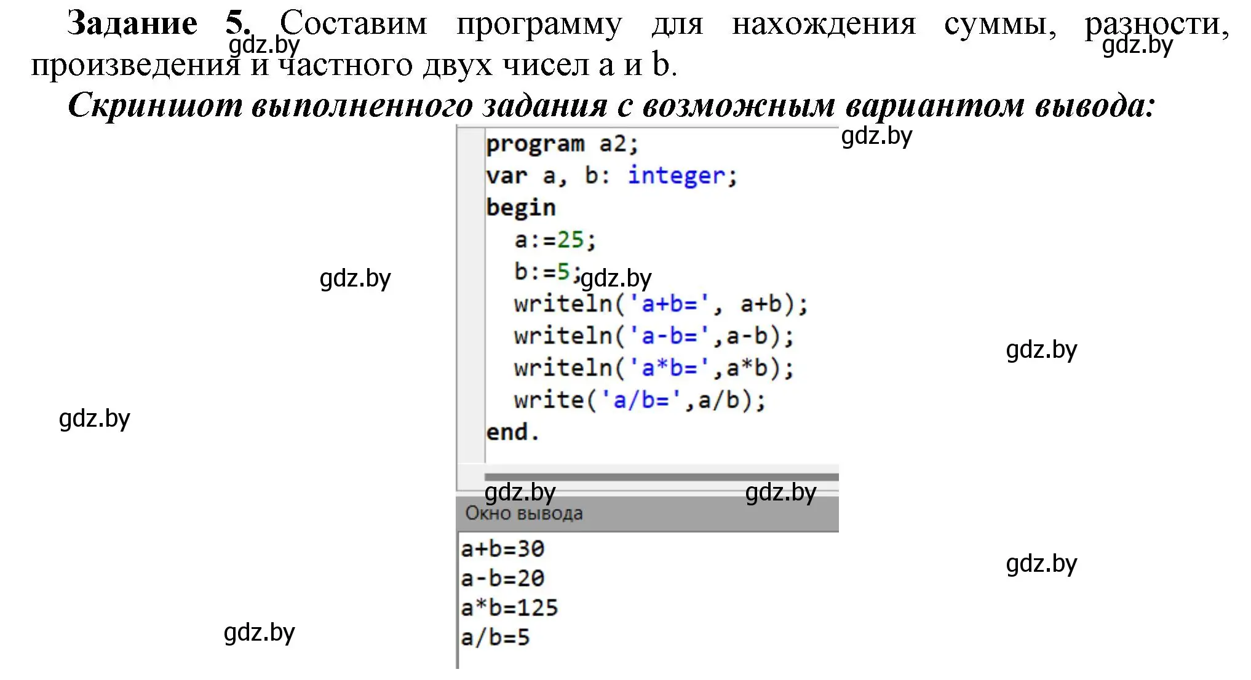Click the write('a/b=',a/b) line
This screenshot has height=680, width=1251.
(x=640, y=400)
